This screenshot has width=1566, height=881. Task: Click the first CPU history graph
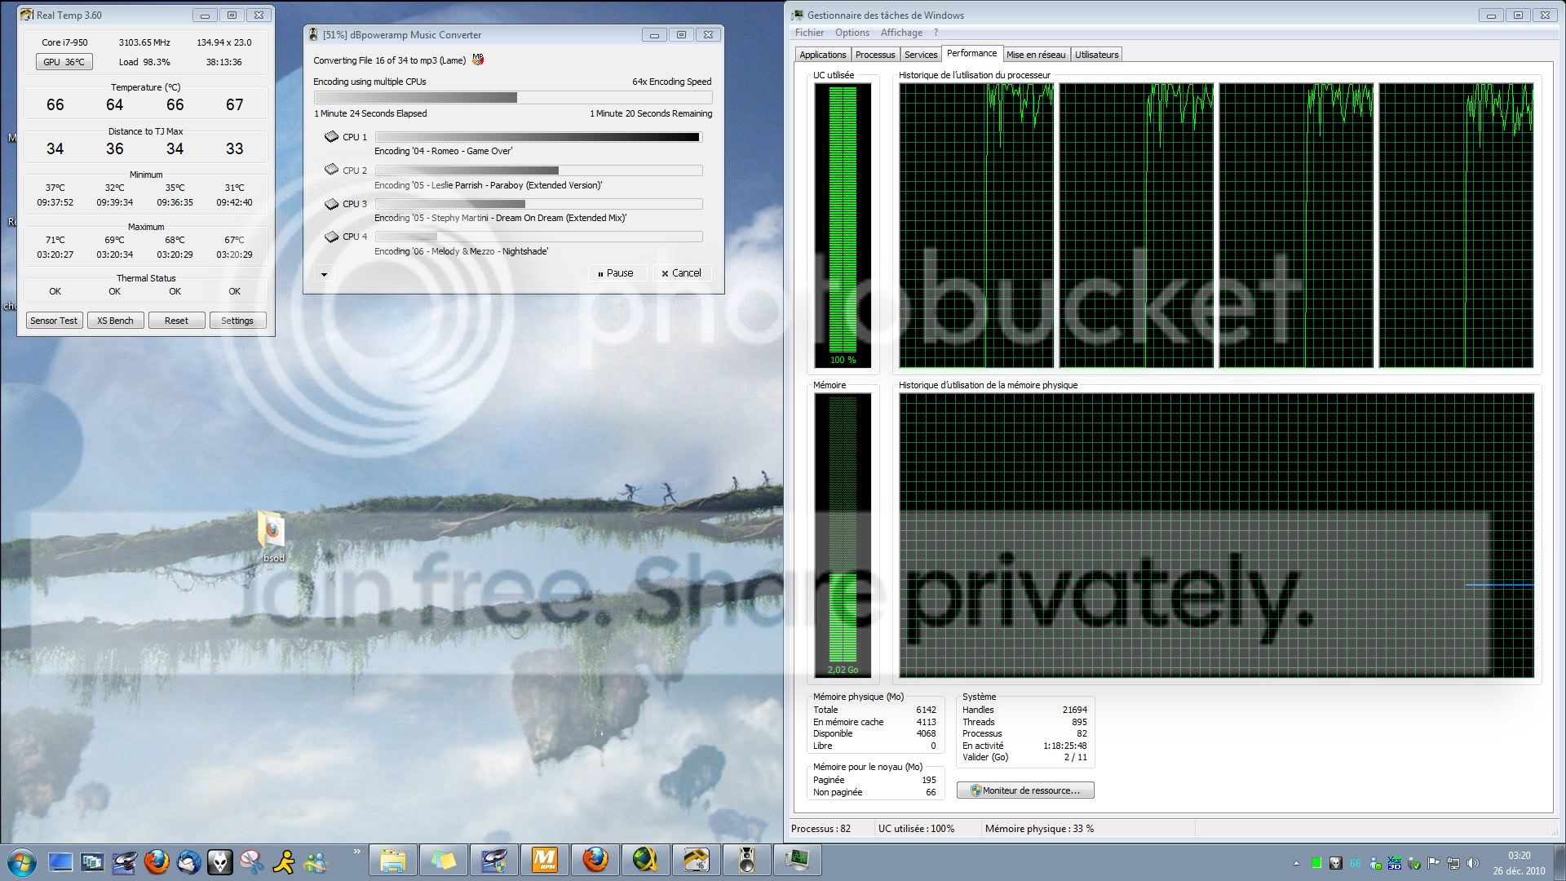point(976,225)
